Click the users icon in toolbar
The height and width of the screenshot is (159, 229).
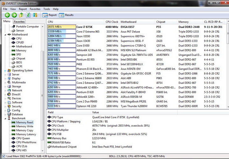[x=35, y=15]
